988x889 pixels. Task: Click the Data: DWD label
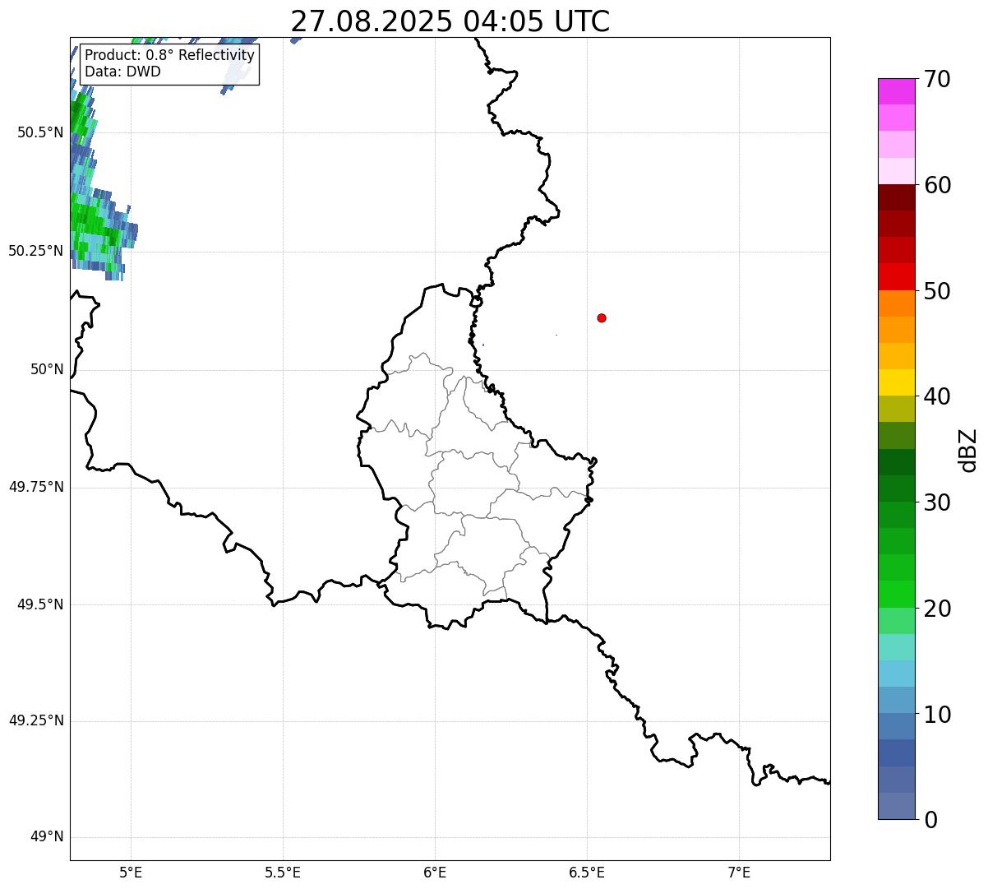tap(122, 72)
